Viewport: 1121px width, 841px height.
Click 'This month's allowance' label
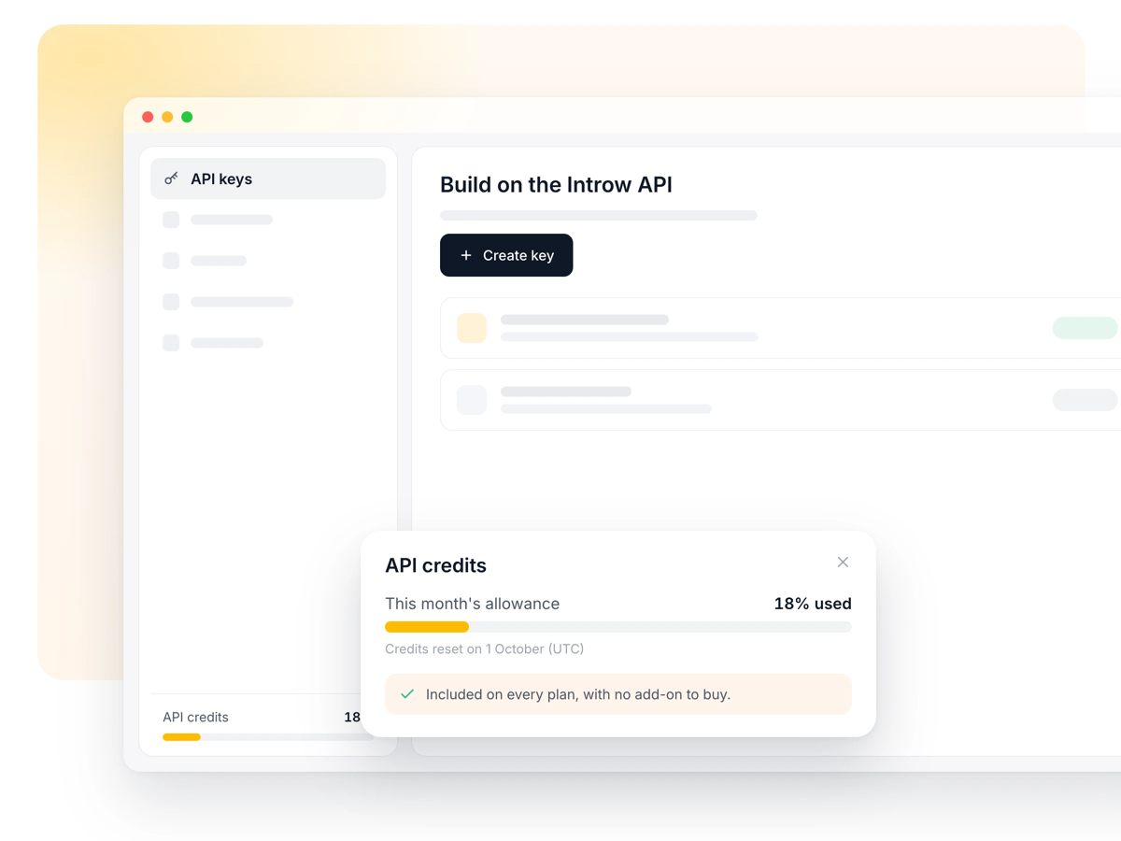[473, 604]
